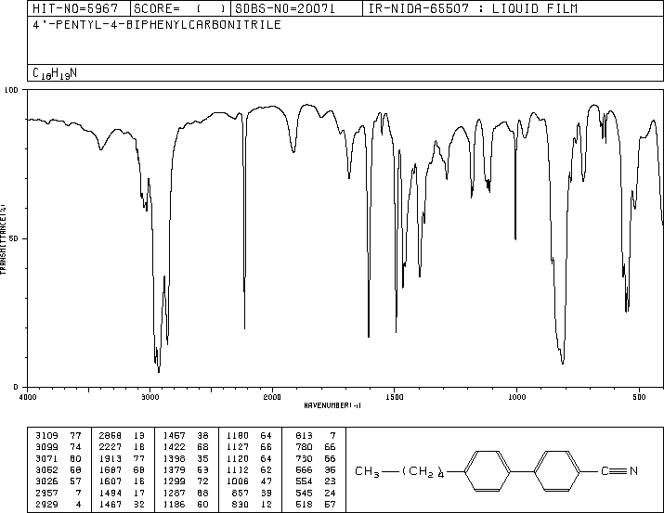The width and height of the screenshot is (664, 513).
Task: Click the 2000 x-axis tick label
Action: 272,397
